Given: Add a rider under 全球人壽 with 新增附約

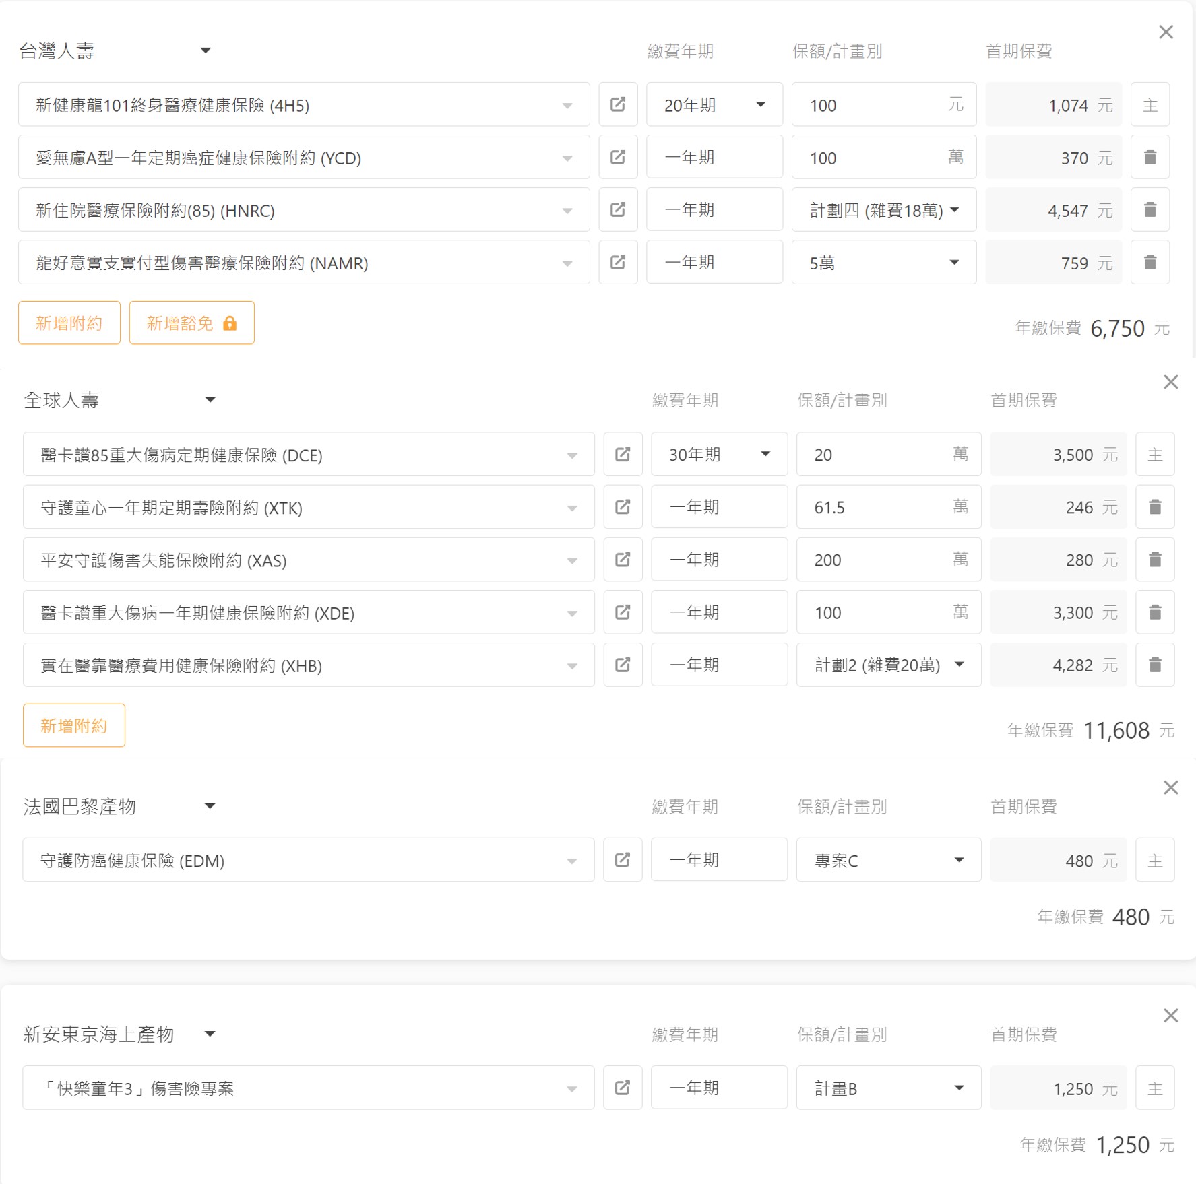Looking at the screenshot, I should click(74, 725).
